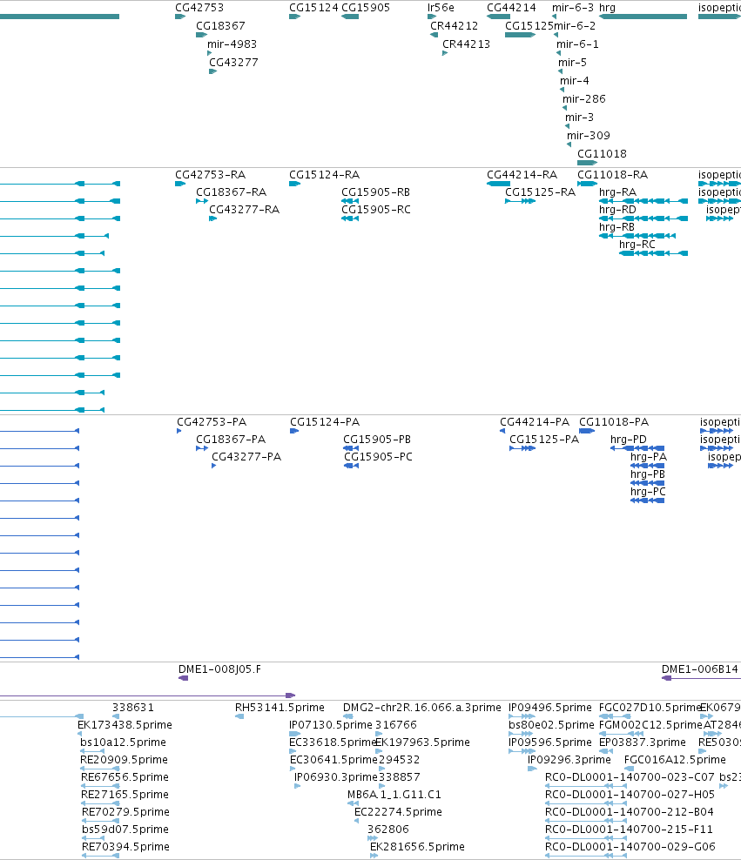Screen dimensions: 741x860
Task: Select the mir-4983 gene label
Action: pos(232,44)
